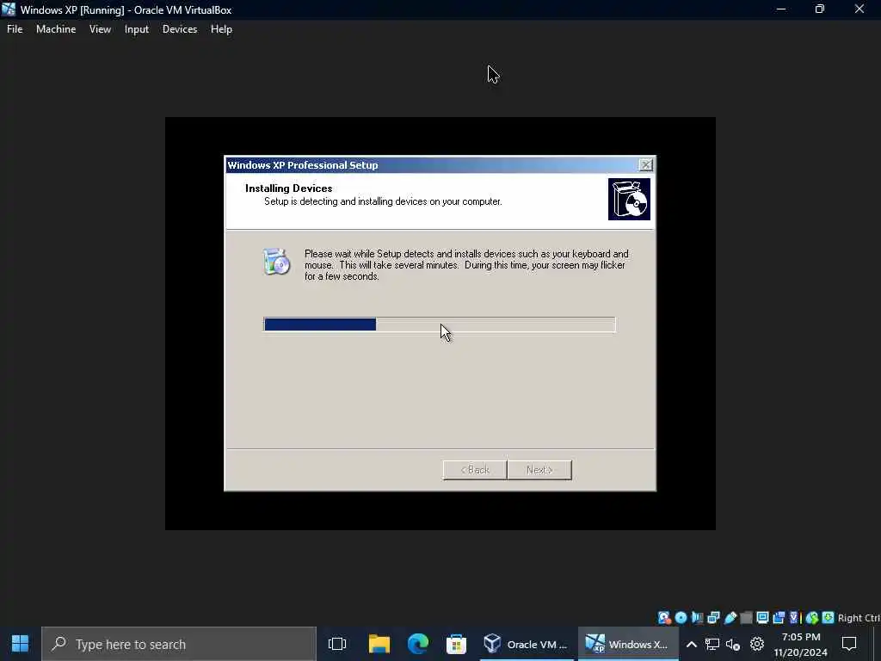Expand the hidden system tray icons
881x661 pixels.
click(x=692, y=645)
